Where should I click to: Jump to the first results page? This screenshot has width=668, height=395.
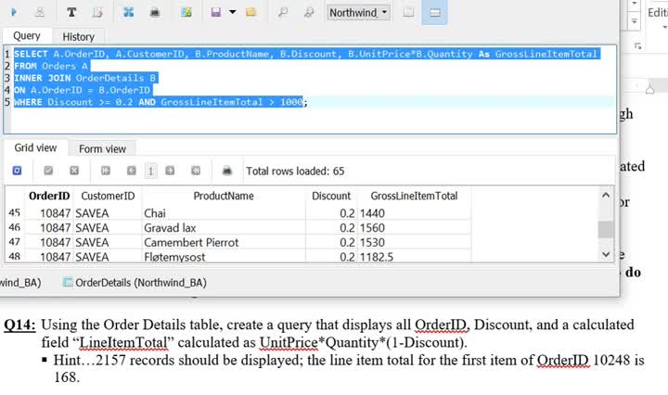(106, 171)
